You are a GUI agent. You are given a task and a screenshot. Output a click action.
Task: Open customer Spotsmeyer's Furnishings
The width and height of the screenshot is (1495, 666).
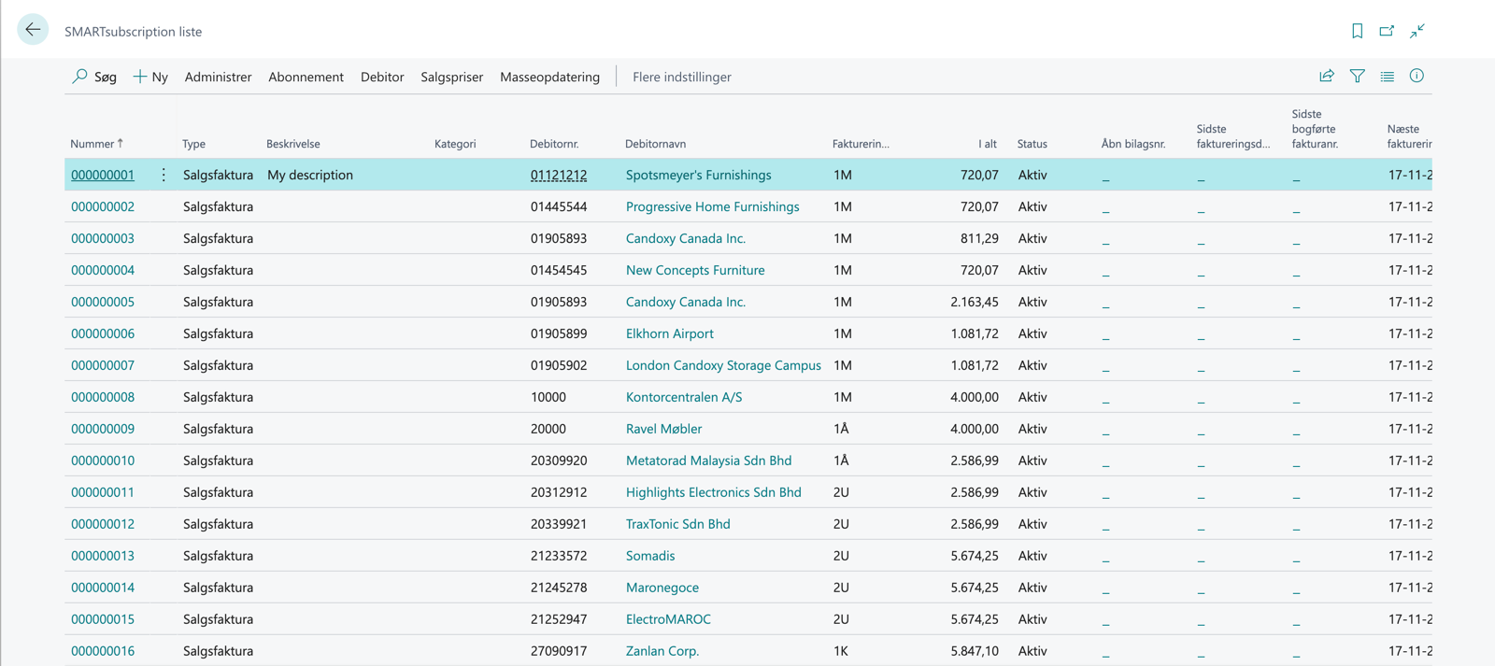(698, 175)
